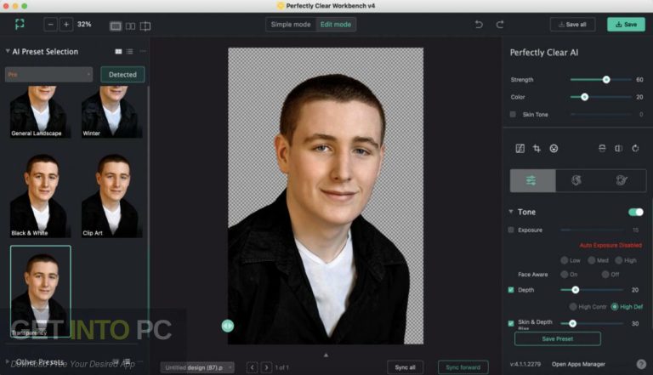The image size is (653, 375).
Task: Toggle the Tone section switch
Action: coord(635,212)
